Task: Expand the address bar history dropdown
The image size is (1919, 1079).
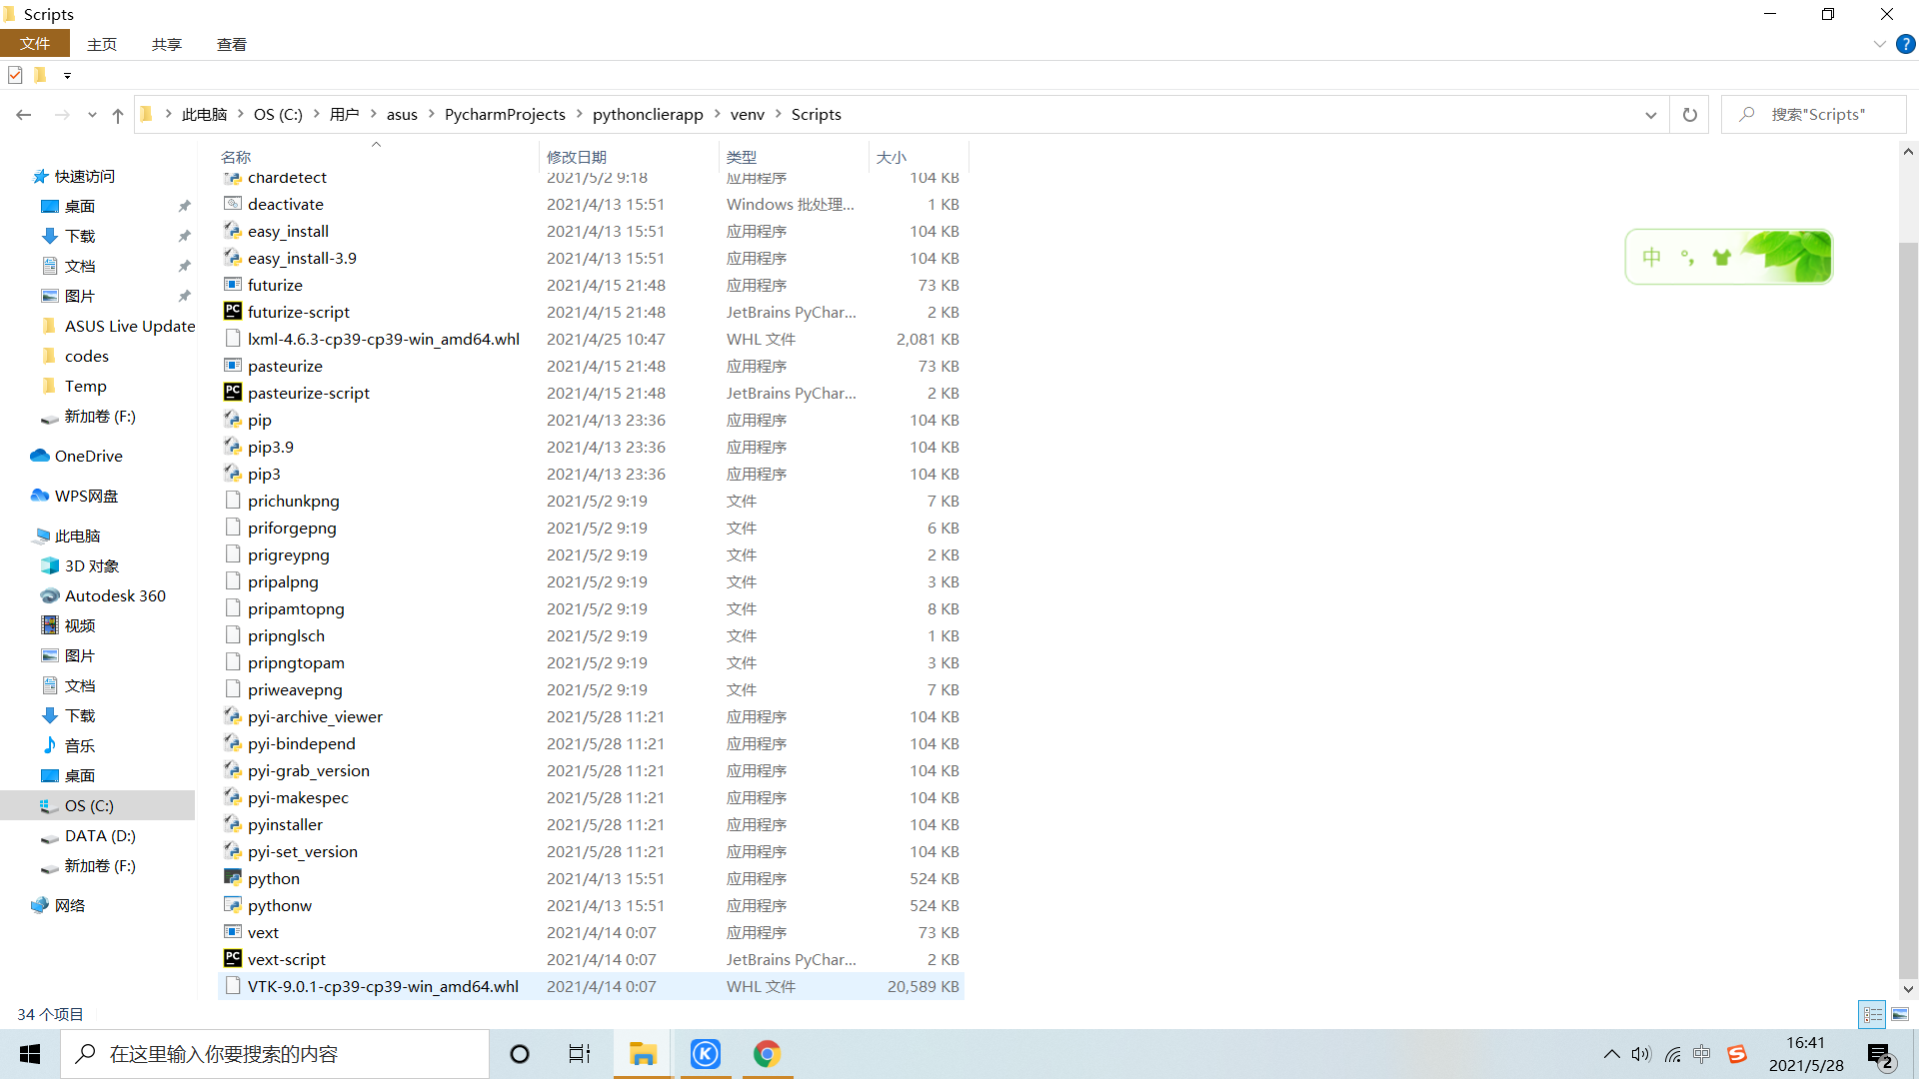Action: (x=1650, y=115)
